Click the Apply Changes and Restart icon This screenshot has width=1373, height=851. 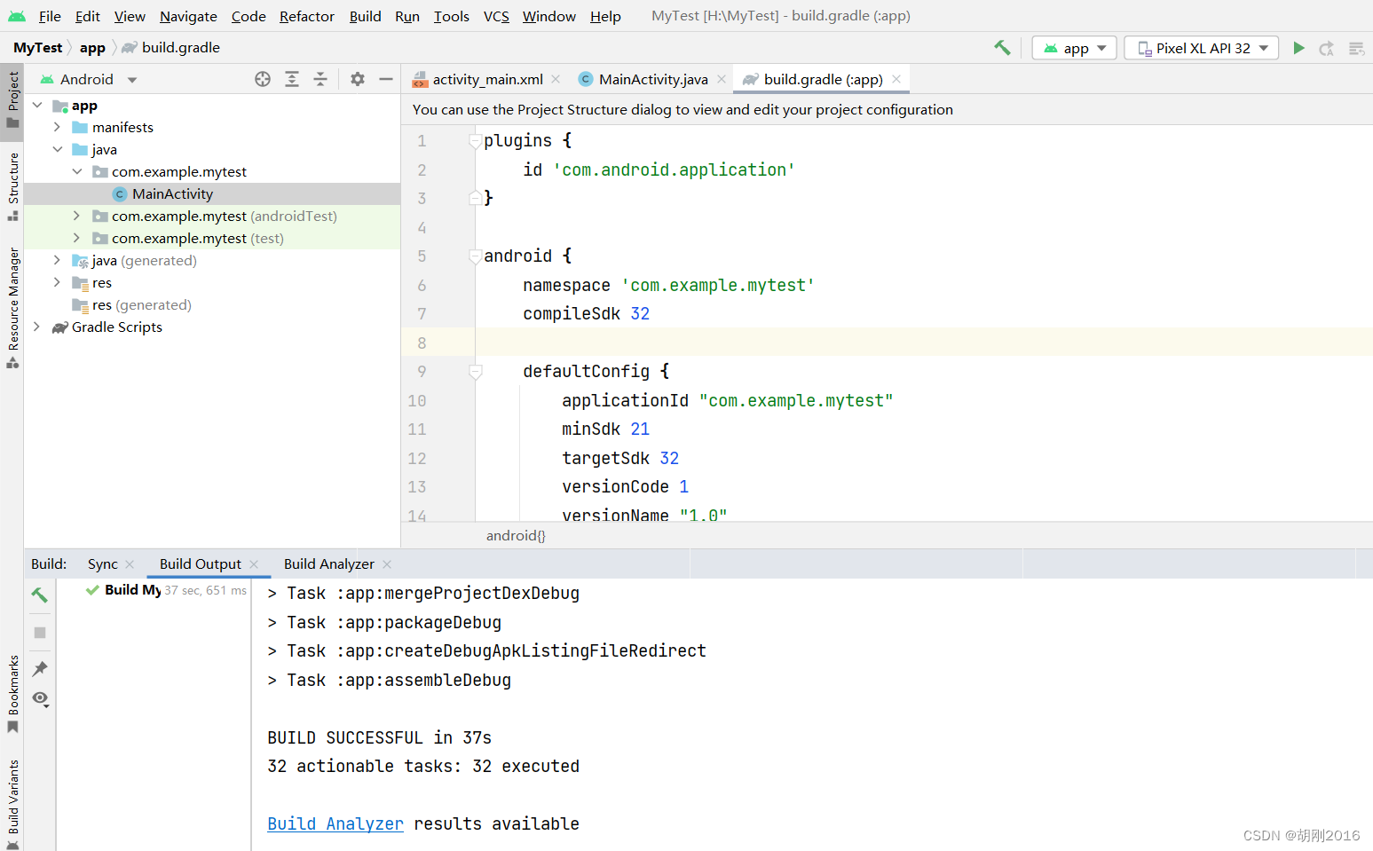tap(1327, 48)
